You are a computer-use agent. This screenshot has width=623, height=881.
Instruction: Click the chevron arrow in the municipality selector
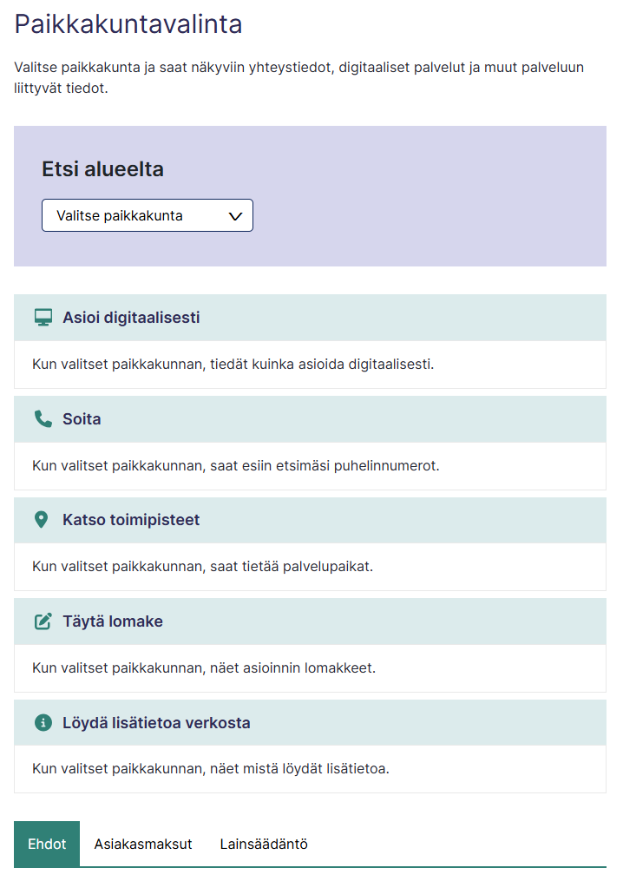tap(235, 216)
